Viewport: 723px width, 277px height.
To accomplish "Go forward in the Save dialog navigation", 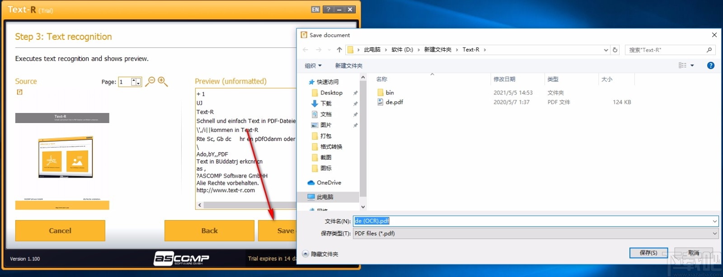I will pos(319,50).
